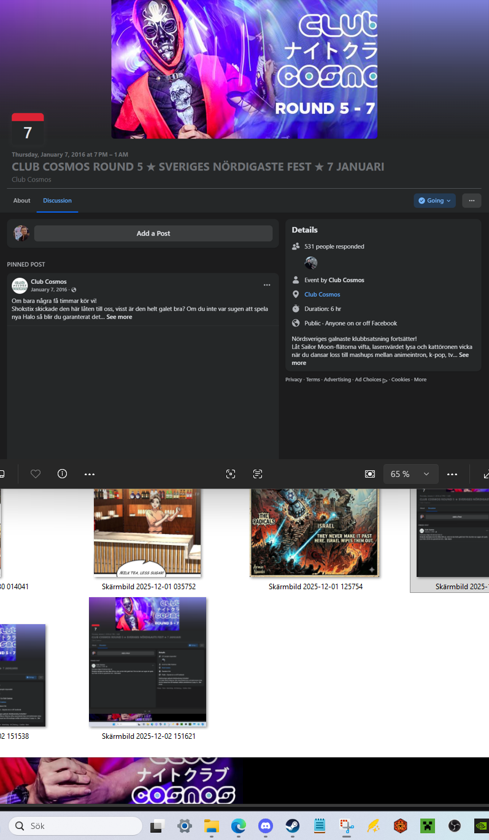Open the zoom 65 % dropdown
Screen dimensions: 489x840
(411, 474)
